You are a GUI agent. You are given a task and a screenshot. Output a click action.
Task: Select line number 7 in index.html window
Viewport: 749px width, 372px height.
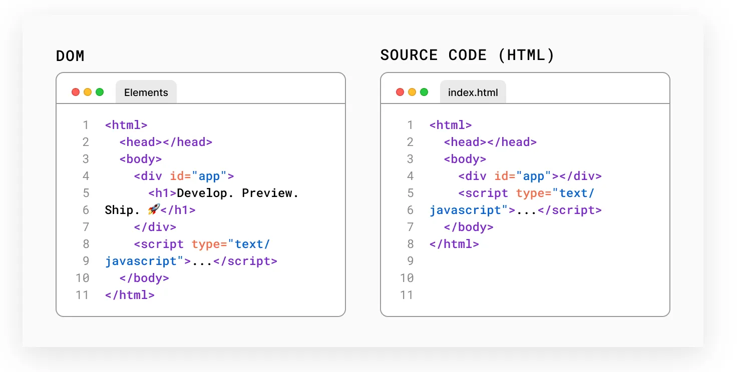point(410,227)
